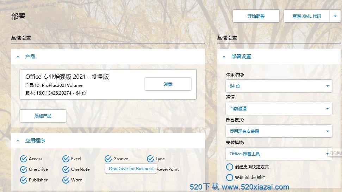
Task: Uncheck the Publisher application
Action: tap(24, 180)
